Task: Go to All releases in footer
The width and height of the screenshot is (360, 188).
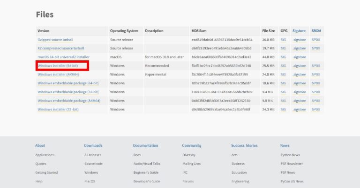Action: point(92,155)
